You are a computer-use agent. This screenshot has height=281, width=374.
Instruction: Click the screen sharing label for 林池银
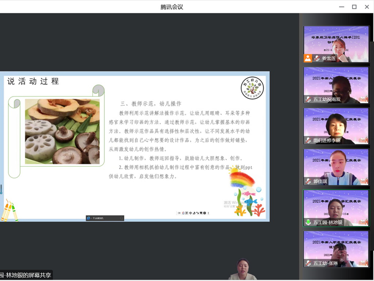pyautogui.click(x=26, y=275)
